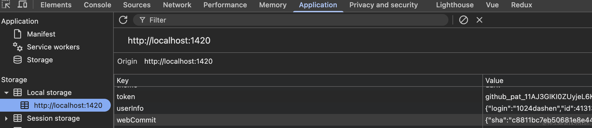The image size is (592, 128).
Task: Click the inspect element picker icon
Action: coord(6,5)
